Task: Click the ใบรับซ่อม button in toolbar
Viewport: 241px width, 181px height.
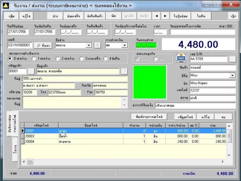Action: click(x=181, y=16)
